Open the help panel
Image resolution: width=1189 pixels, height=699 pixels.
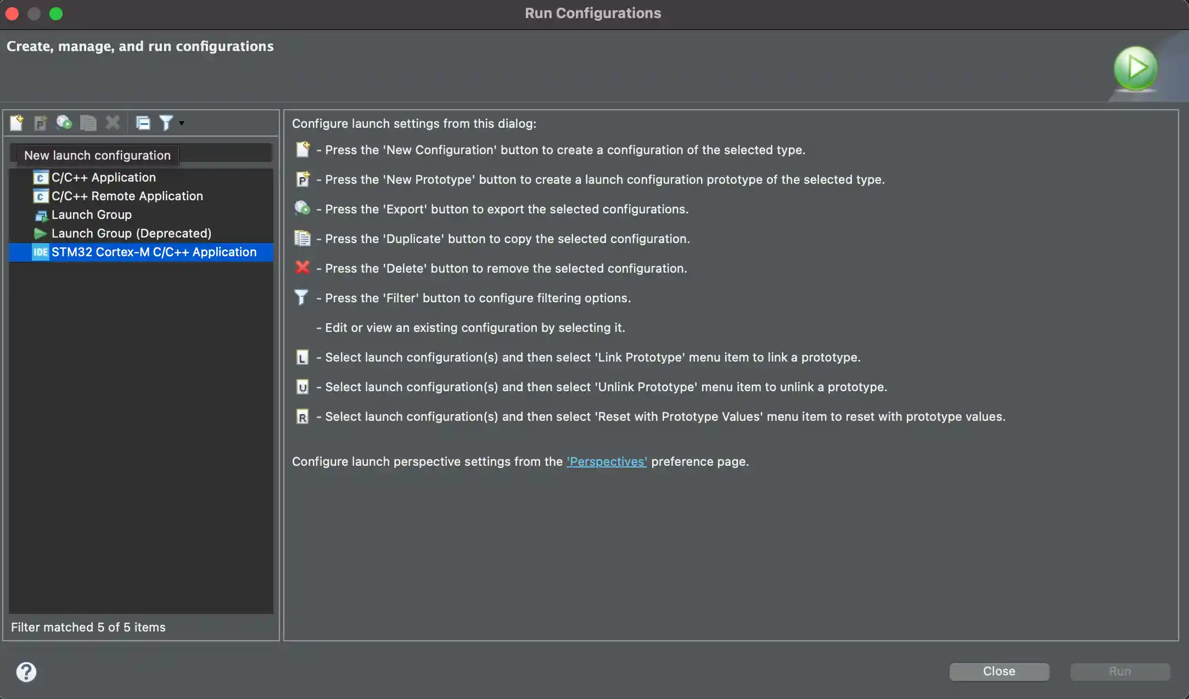point(26,672)
